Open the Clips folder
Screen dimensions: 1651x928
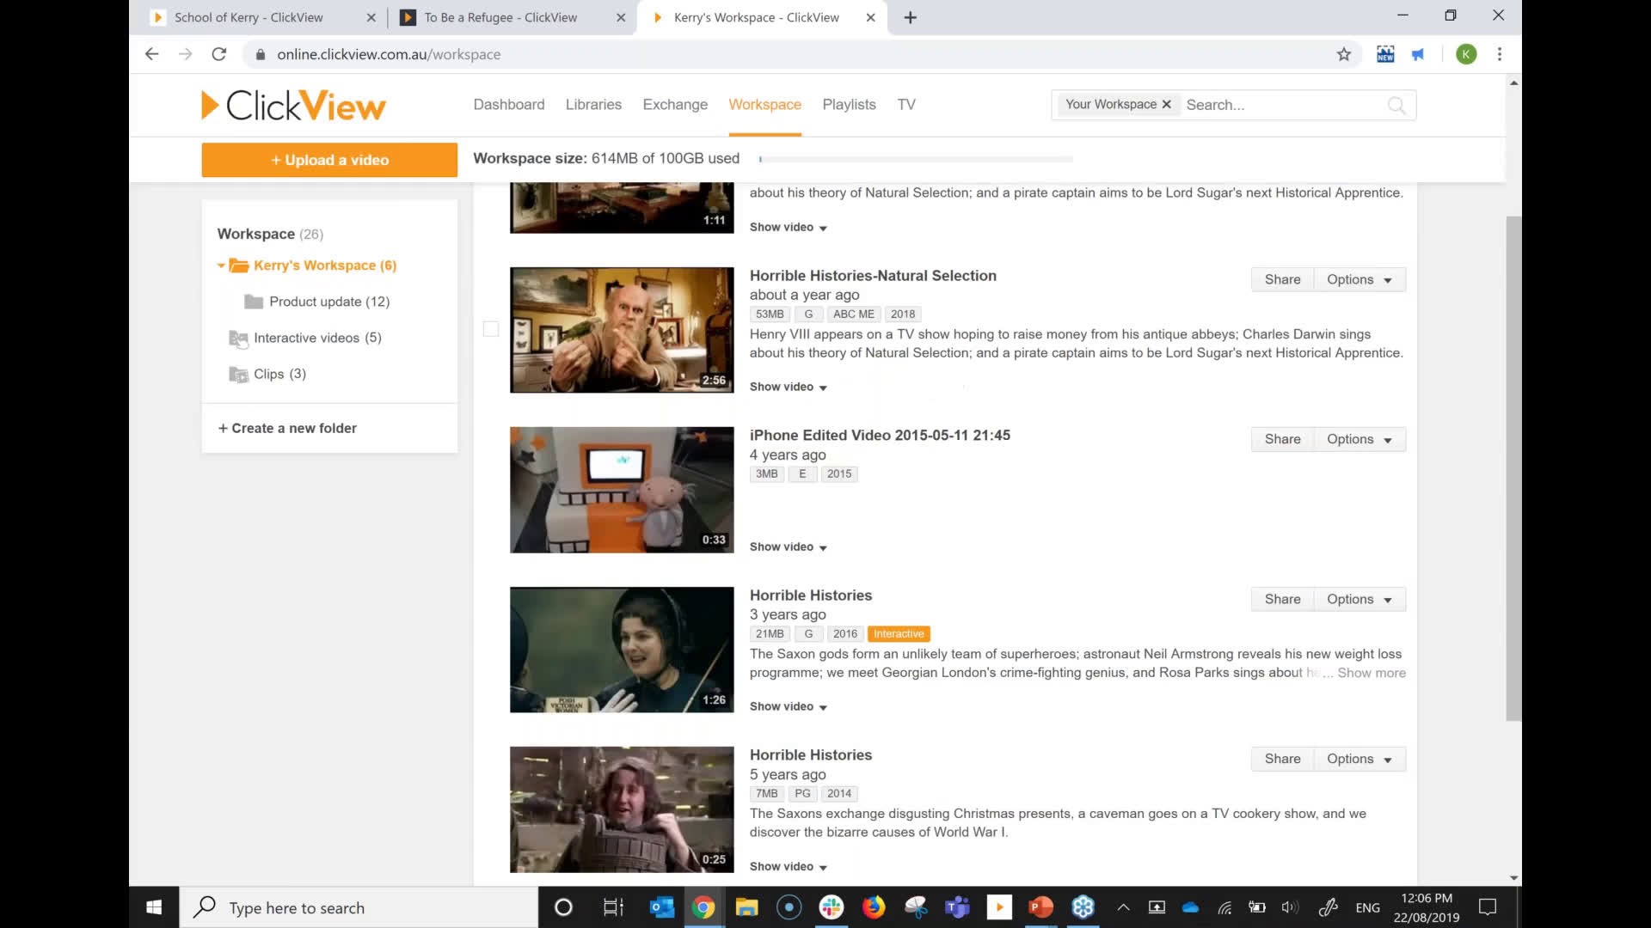tap(268, 374)
